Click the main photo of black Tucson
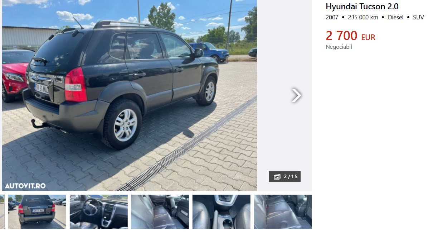This screenshot has height=233, width=428. (130, 95)
